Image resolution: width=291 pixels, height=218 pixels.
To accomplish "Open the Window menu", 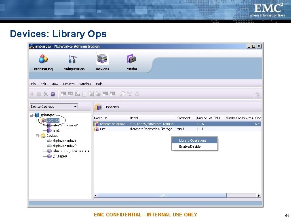I will tap(85, 84).
